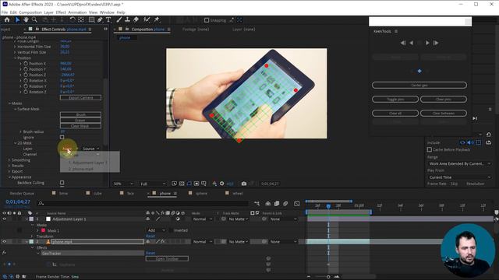Select the Rectangle shape tool
499x280 pixels.
[x=91, y=19]
